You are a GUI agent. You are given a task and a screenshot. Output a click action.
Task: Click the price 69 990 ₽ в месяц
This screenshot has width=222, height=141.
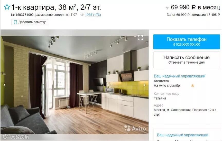[195, 7]
